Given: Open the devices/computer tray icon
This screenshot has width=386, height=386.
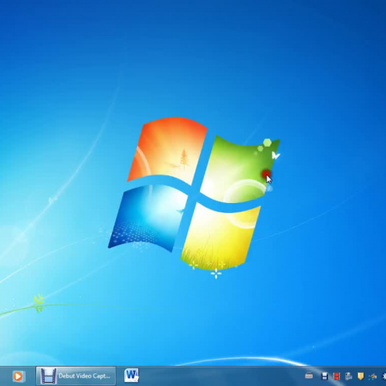Looking at the screenshot, I should coord(348,376).
